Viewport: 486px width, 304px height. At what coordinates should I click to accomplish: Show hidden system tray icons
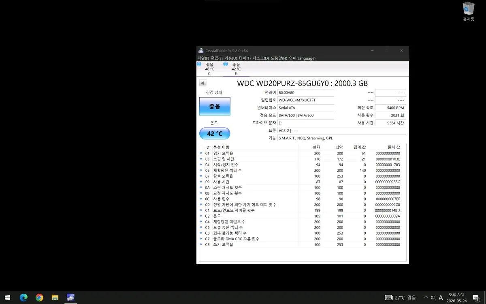tap(426, 298)
